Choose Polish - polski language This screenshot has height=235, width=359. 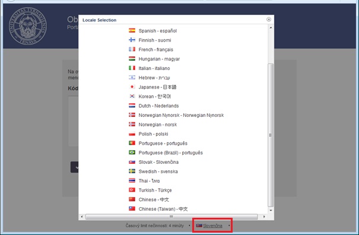point(153,134)
